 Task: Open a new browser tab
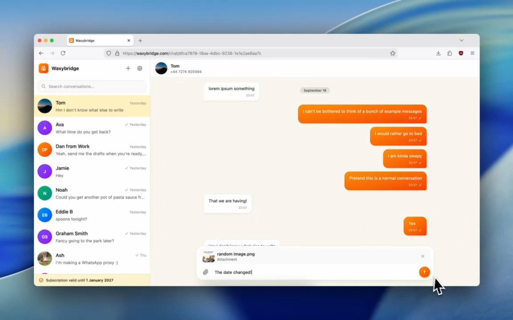coord(140,40)
